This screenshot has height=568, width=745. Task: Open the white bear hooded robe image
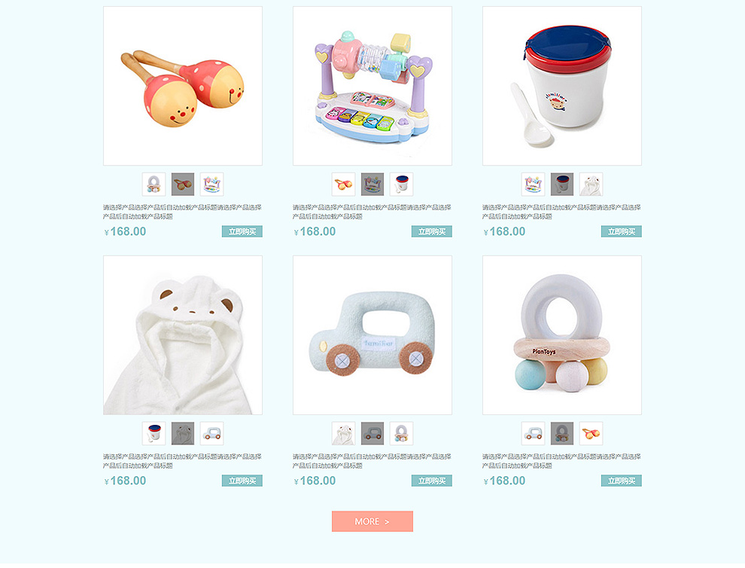pos(182,335)
